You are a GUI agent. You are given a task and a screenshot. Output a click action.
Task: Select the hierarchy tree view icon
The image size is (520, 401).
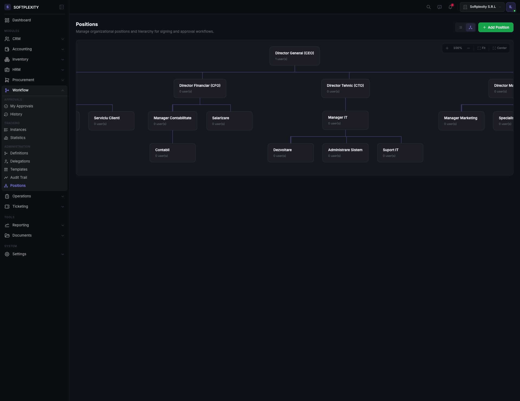point(470,27)
